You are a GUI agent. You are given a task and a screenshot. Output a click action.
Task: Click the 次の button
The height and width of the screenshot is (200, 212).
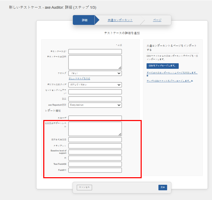click(x=162, y=187)
